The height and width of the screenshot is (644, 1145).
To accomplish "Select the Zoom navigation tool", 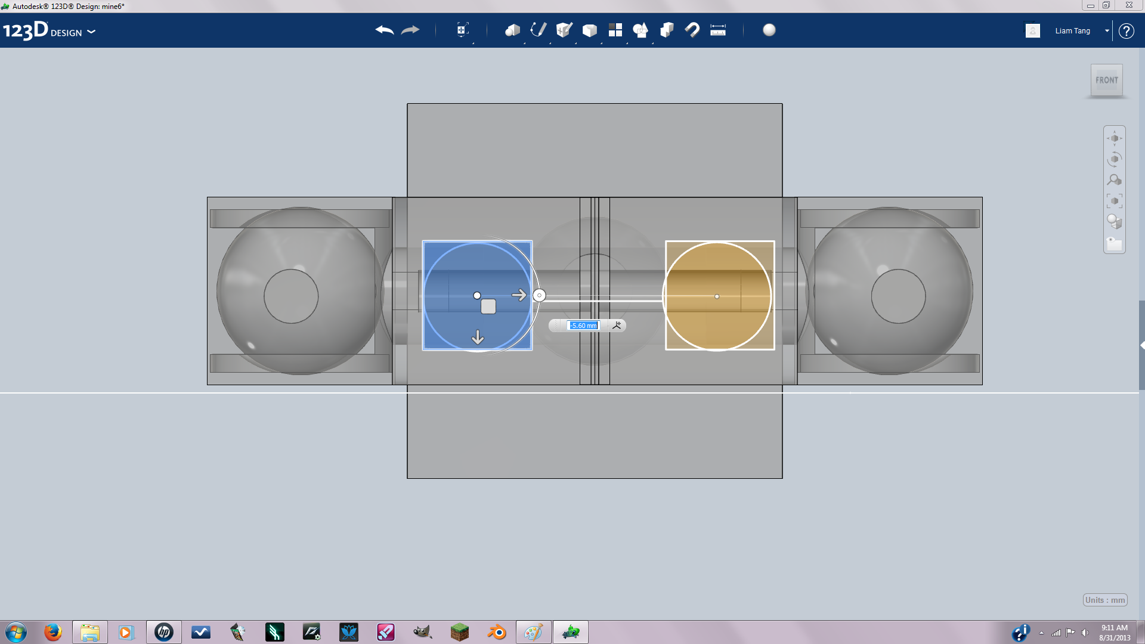I will [1115, 180].
